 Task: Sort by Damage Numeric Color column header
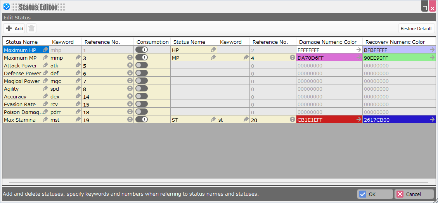pyautogui.click(x=328, y=42)
